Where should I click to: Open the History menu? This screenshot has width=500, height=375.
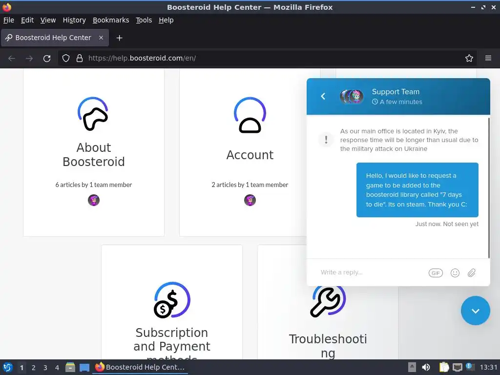(x=74, y=20)
